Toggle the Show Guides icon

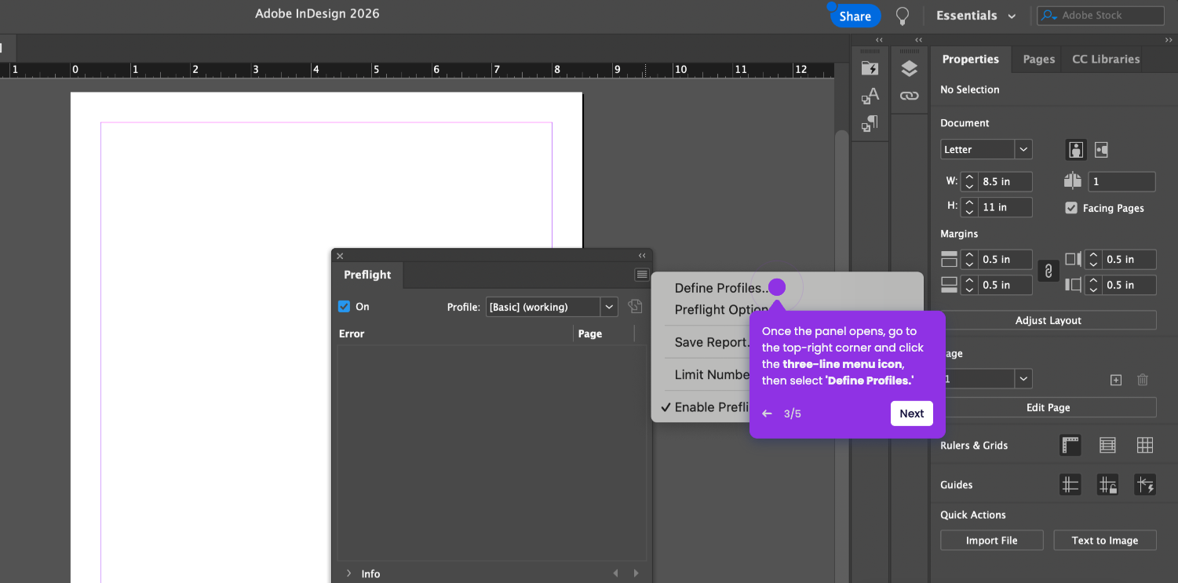point(1070,485)
